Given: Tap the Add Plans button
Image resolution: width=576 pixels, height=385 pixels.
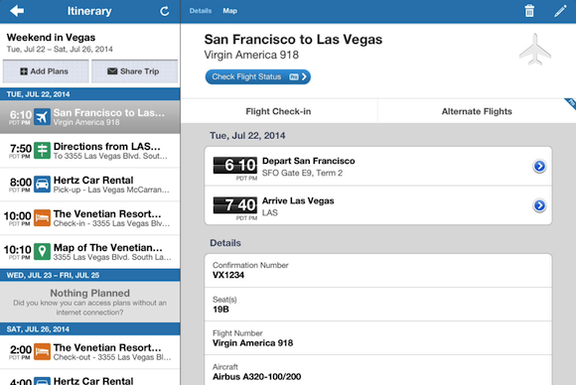Looking at the screenshot, I should 46,71.
